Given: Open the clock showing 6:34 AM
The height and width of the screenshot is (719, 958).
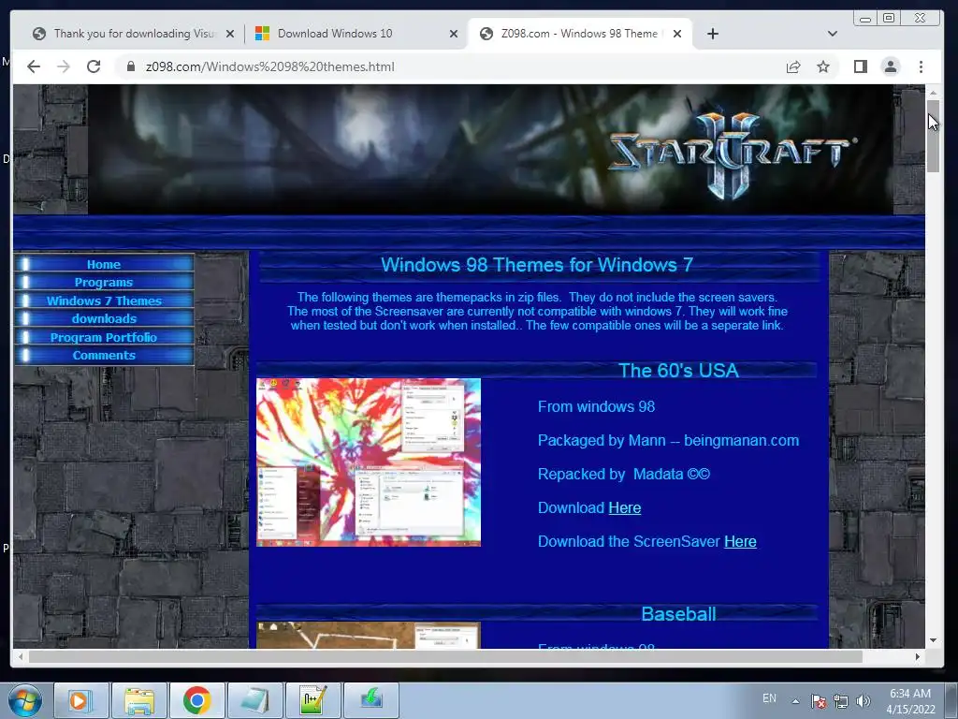Looking at the screenshot, I should pyautogui.click(x=910, y=701).
